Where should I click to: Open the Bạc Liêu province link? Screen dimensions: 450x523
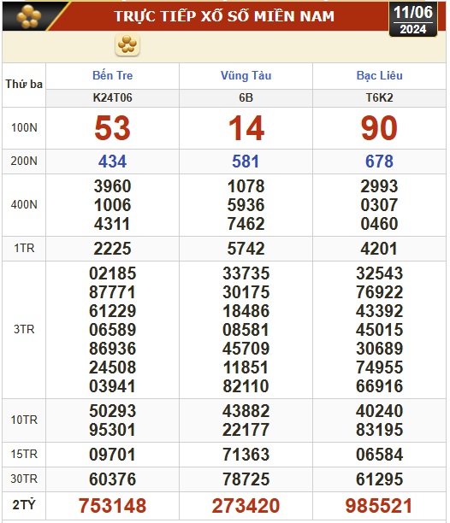(x=379, y=75)
